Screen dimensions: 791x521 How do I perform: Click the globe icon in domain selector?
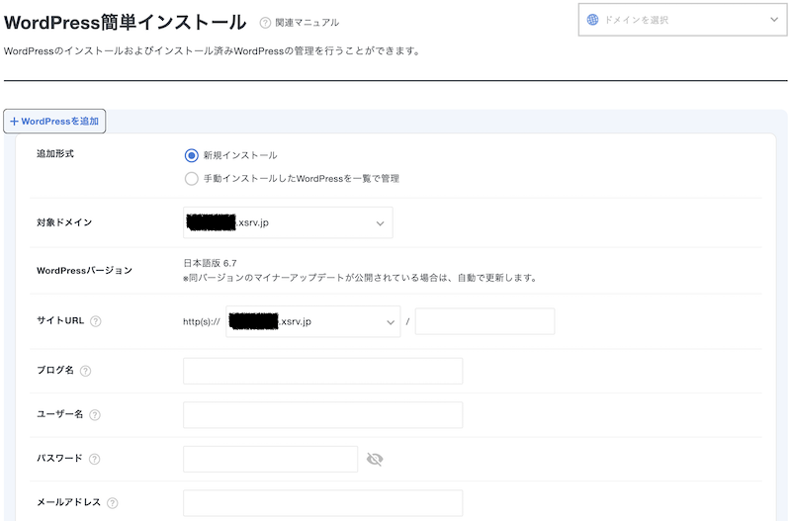(x=592, y=20)
